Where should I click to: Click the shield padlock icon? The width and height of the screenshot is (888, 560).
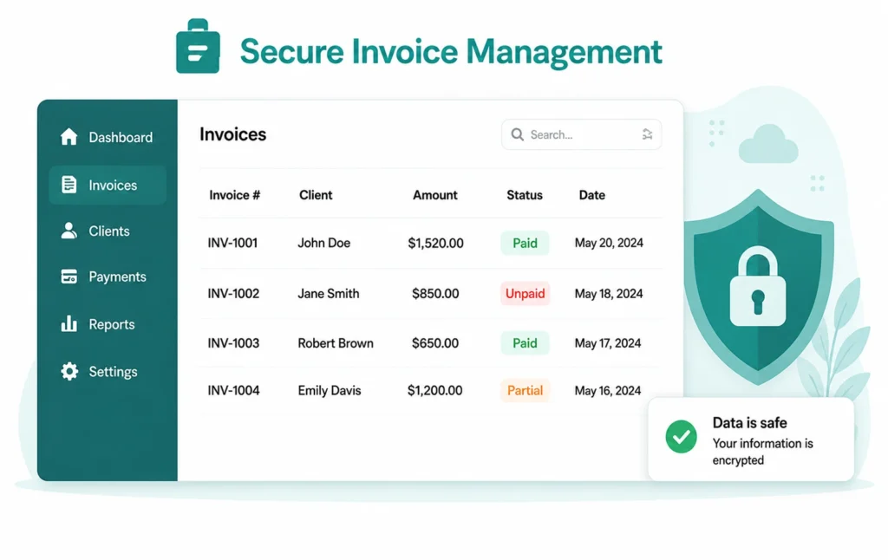click(758, 287)
